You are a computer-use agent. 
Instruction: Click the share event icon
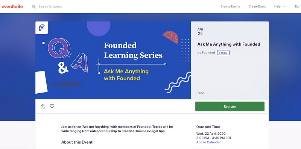click(x=43, y=106)
